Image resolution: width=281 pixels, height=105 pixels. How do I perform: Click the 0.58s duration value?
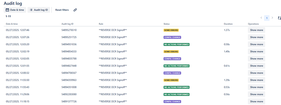227,44
